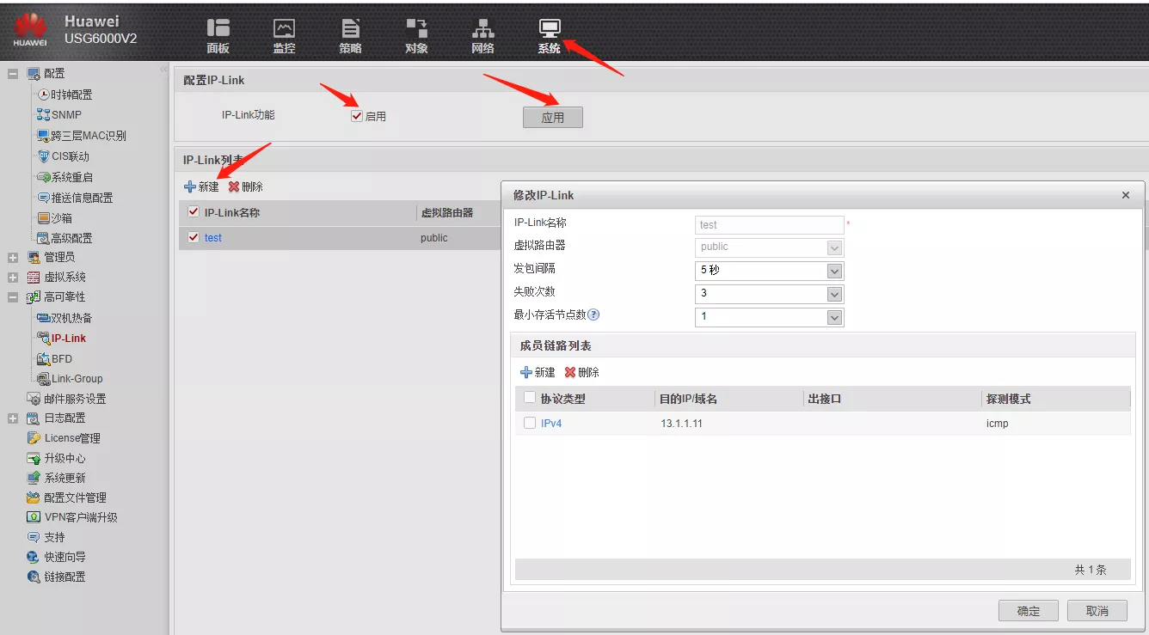This screenshot has width=1149, height=635.
Task: Click the 确定 button in dialog
Action: click(x=1028, y=610)
